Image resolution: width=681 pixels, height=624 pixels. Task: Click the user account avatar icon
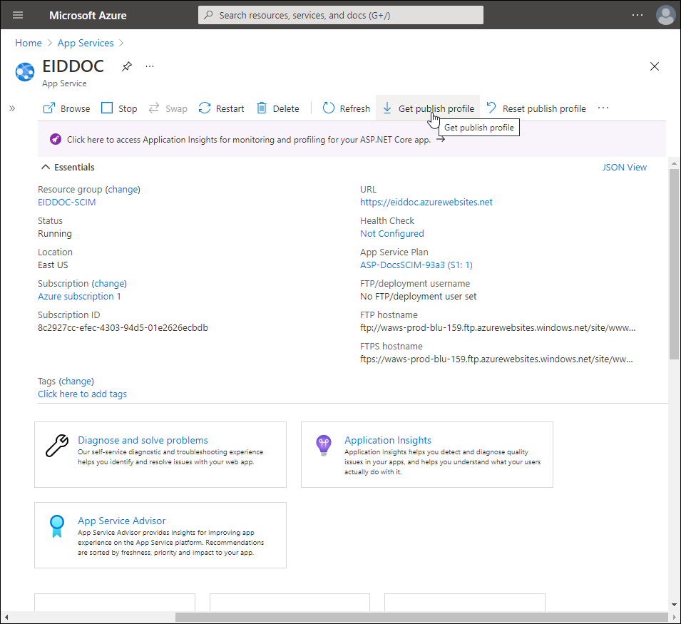click(665, 15)
